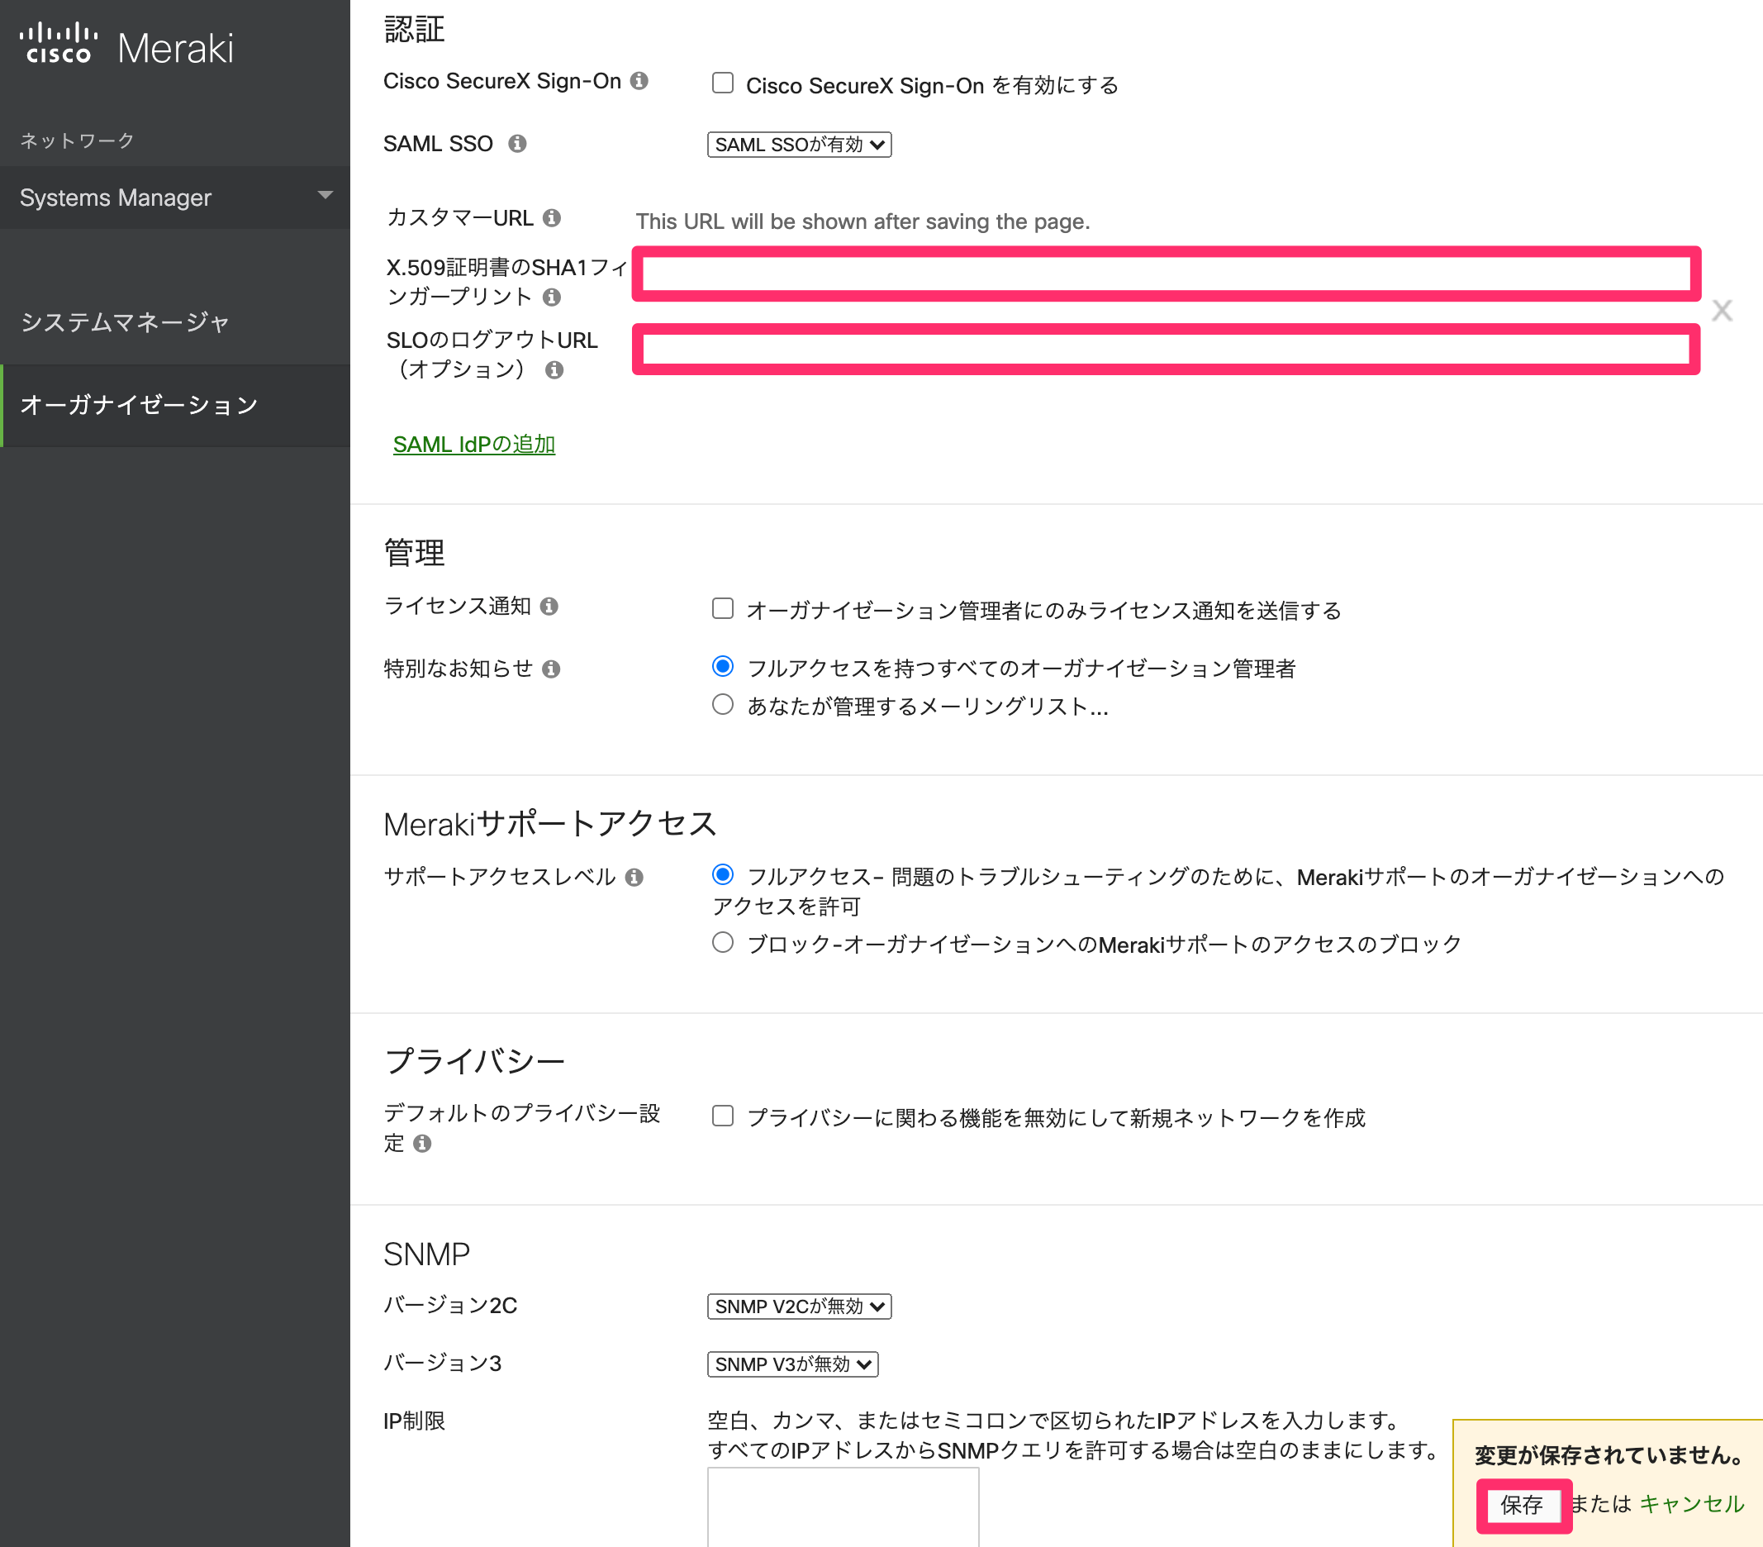Open SNMP V2C version dropdown

tap(800, 1307)
